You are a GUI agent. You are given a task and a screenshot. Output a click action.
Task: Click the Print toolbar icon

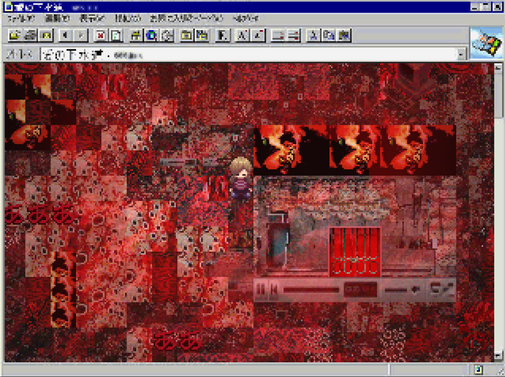30,35
